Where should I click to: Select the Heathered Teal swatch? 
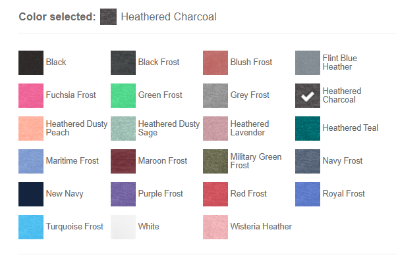pyautogui.click(x=308, y=128)
